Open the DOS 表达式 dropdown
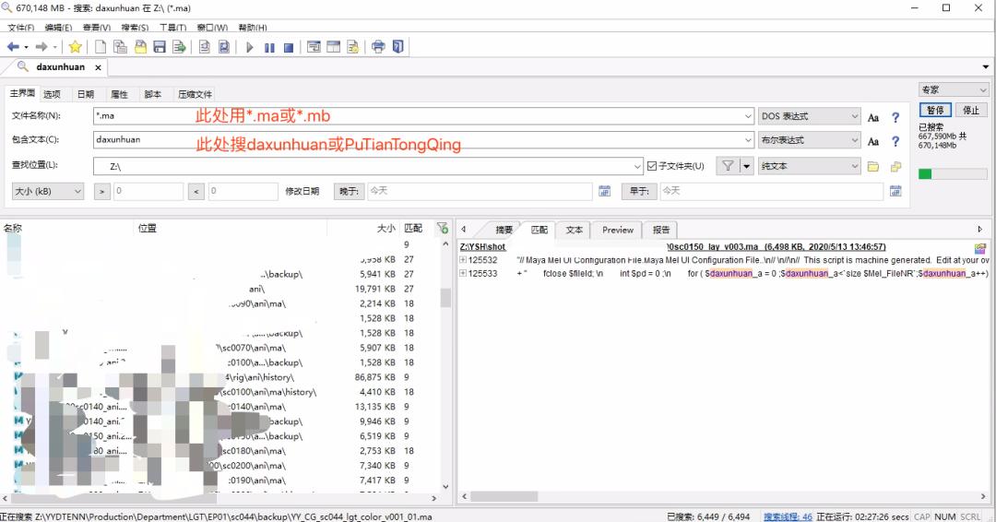This screenshot has width=996, height=522. [809, 117]
